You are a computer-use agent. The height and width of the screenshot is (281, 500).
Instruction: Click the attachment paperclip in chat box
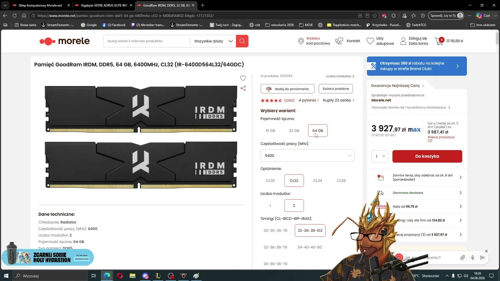click(x=462, y=258)
